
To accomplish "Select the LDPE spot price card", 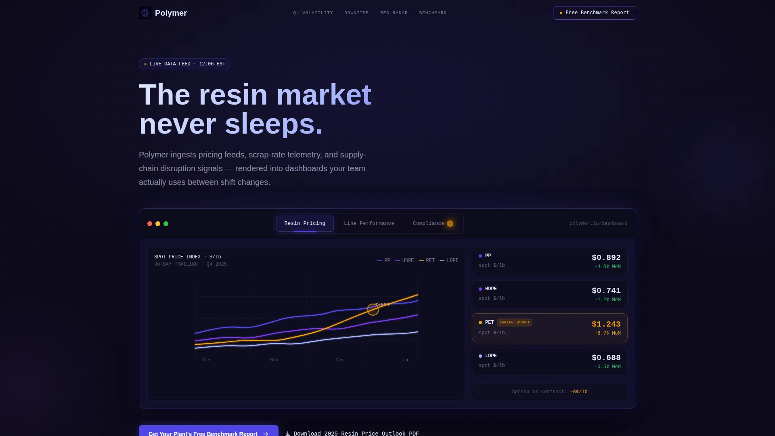I will click(x=549, y=361).
